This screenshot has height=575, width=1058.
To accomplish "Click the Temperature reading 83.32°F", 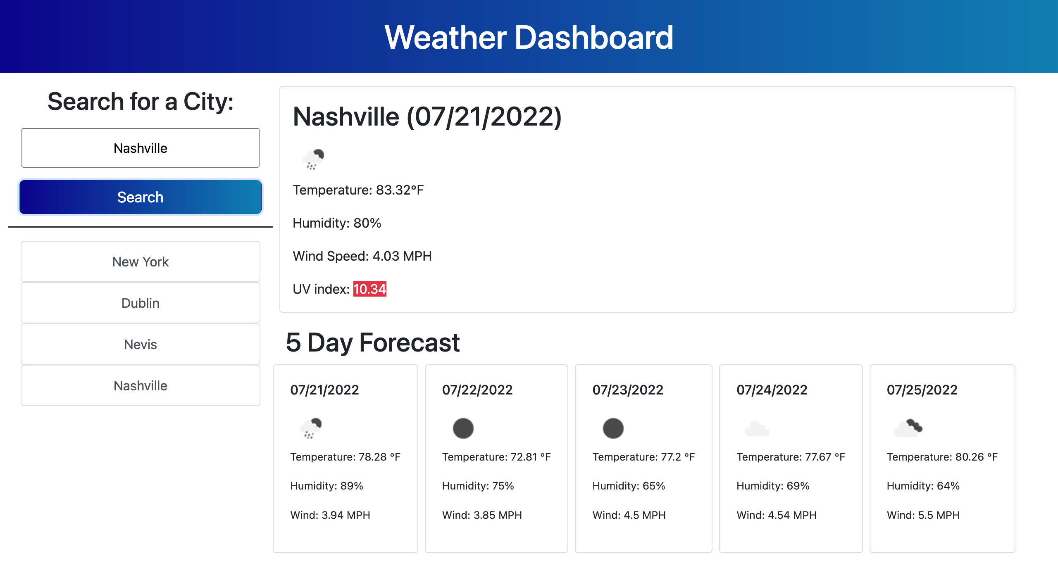I will [x=358, y=190].
